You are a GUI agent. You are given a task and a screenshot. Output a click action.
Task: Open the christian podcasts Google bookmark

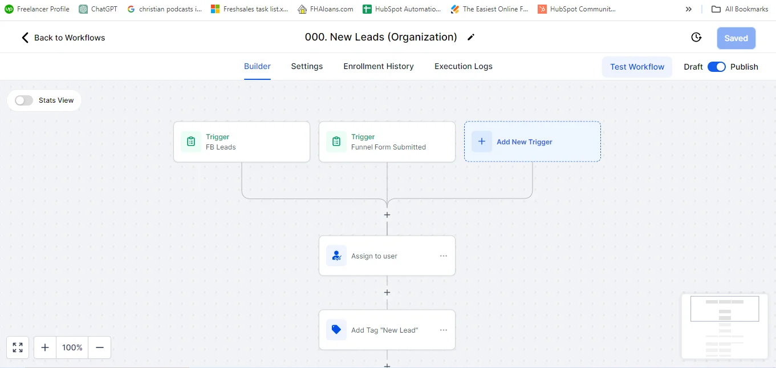coord(164,9)
